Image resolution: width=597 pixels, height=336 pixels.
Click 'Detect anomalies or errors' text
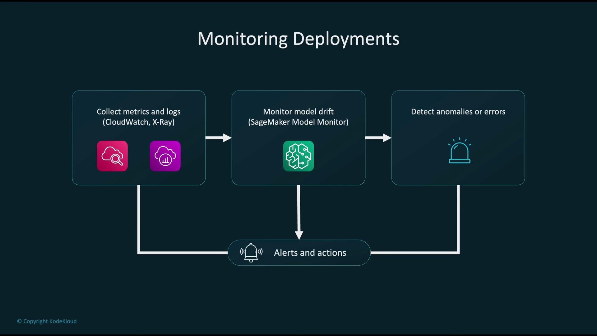click(x=458, y=111)
